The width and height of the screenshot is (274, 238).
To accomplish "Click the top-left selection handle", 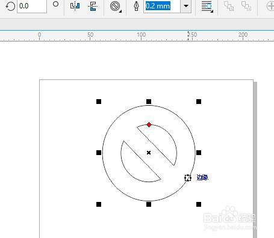I will (99, 102).
